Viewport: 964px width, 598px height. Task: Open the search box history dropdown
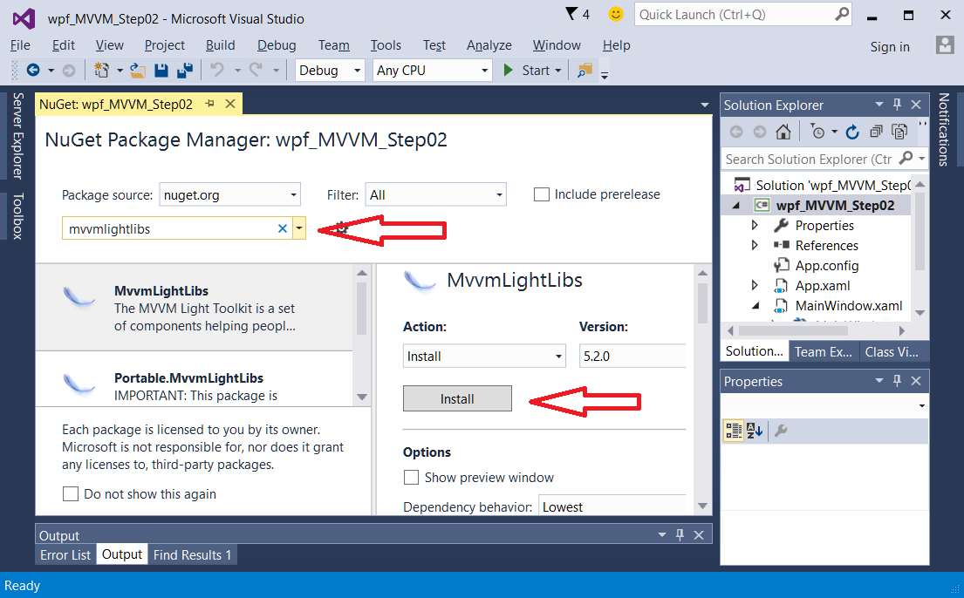tap(298, 228)
